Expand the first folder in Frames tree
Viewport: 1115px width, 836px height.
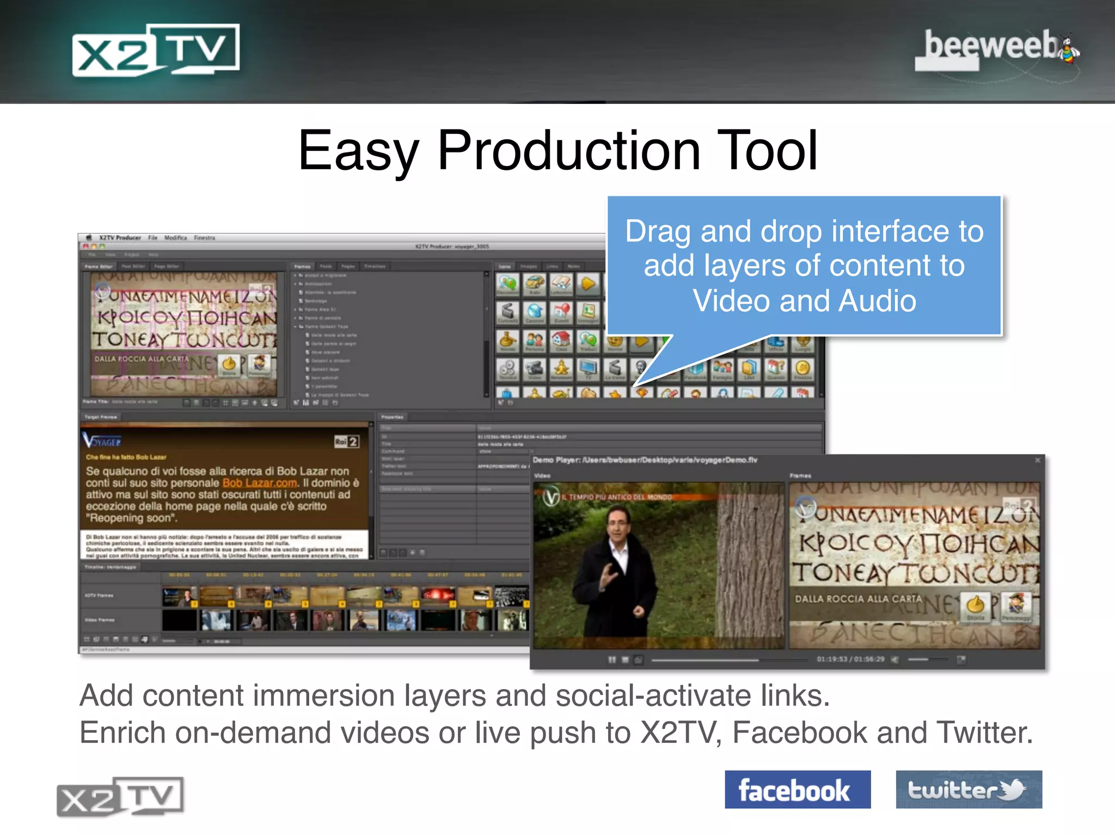(x=296, y=275)
